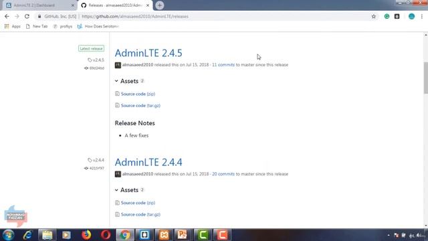The height and width of the screenshot is (241, 428).
Task: Click tar.gz file icon for 2.4.4
Action: 117,214
